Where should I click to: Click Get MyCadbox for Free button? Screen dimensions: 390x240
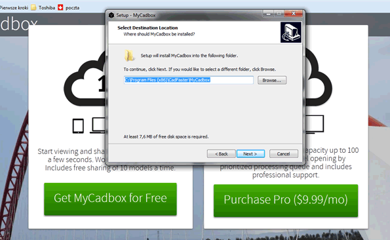tap(110, 199)
